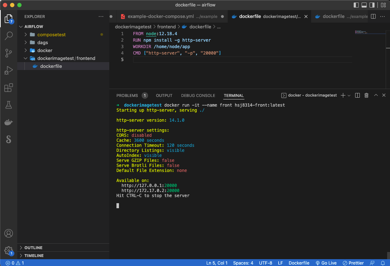Change the UTF-8 encoding
This screenshot has width=390, height=266.
click(x=265, y=263)
